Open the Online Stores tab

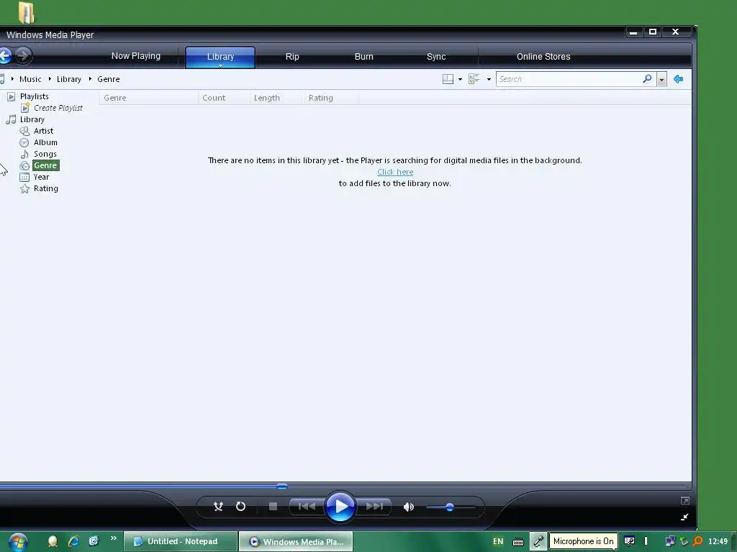[543, 56]
